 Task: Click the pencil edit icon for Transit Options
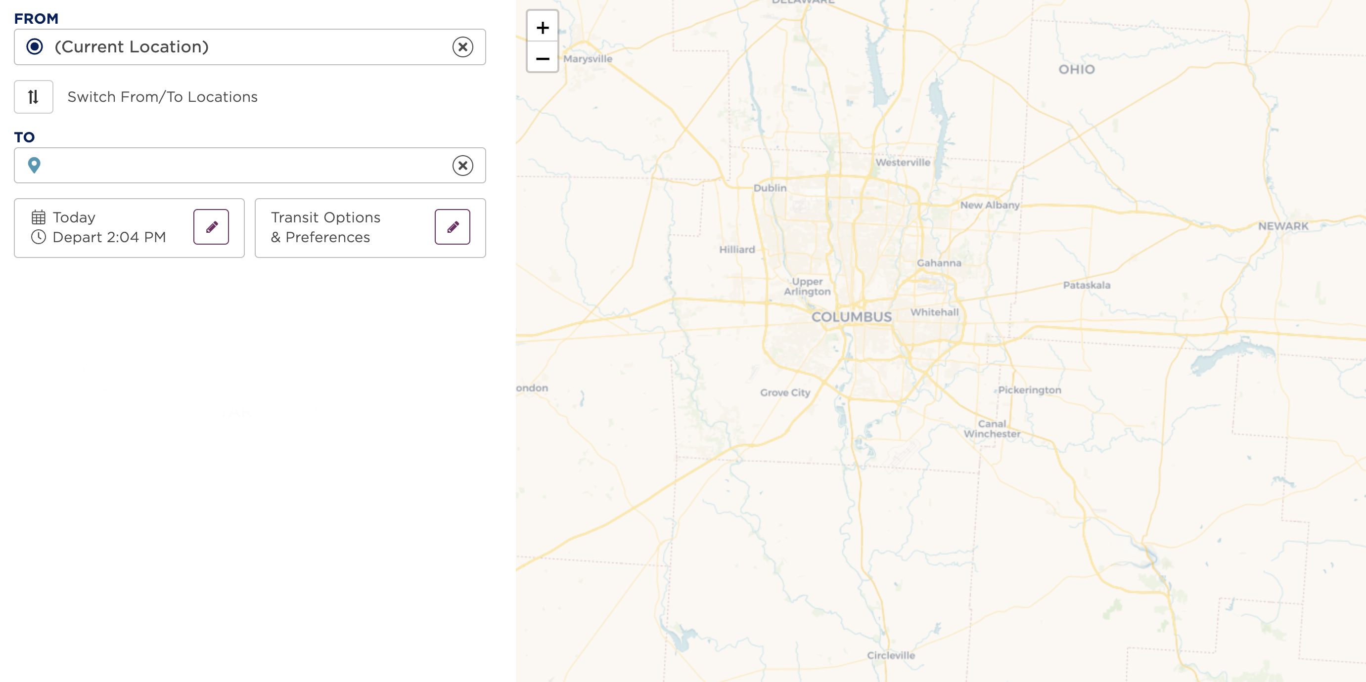(x=452, y=227)
